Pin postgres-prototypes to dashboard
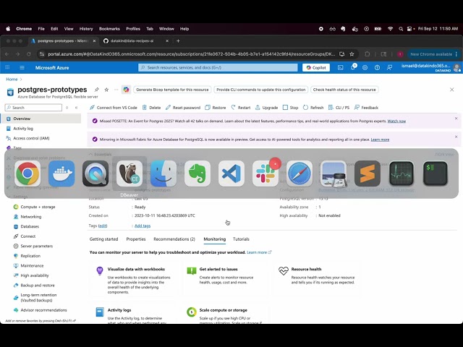The width and height of the screenshot is (463, 347). tap(96, 90)
